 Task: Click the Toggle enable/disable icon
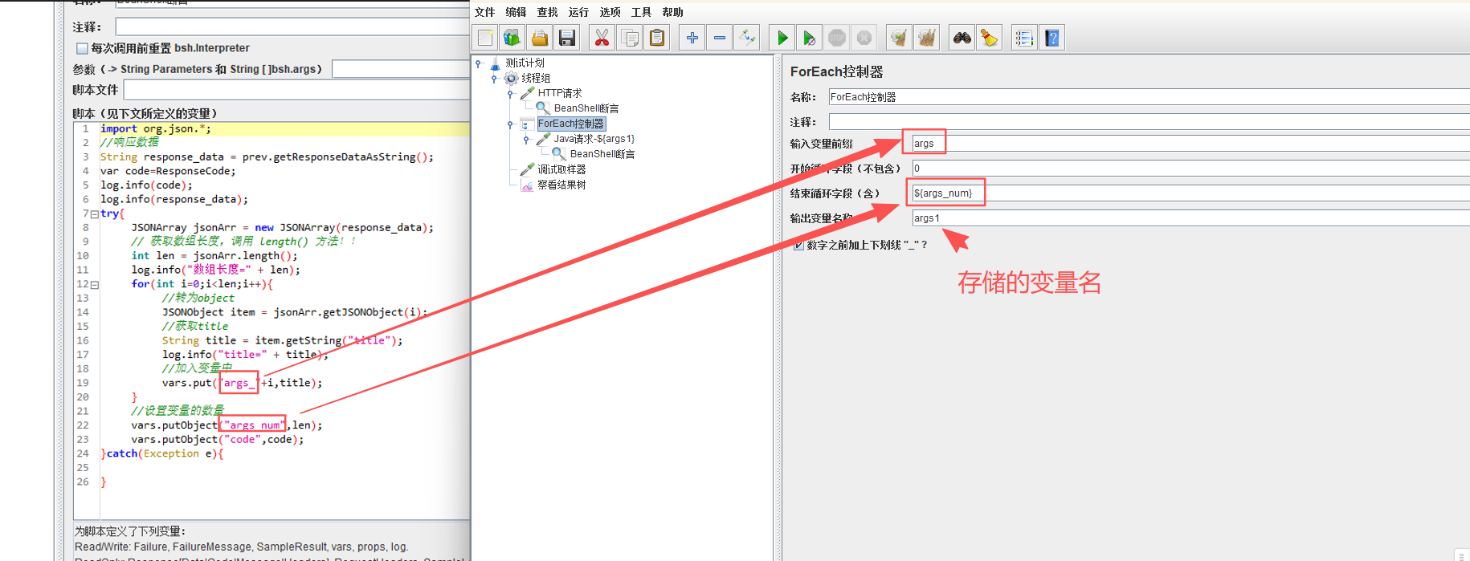pos(747,38)
